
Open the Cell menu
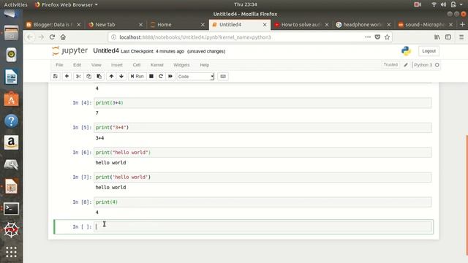pyautogui.click(x=137, y=65)
